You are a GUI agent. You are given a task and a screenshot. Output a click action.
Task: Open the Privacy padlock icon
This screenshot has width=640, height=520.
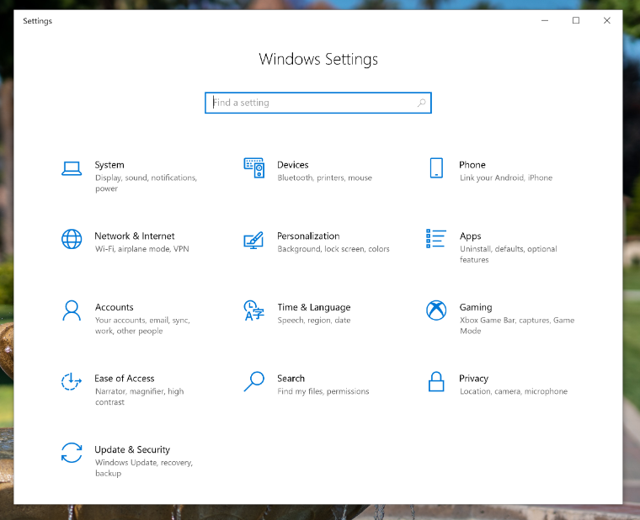[x=436, y=382]
